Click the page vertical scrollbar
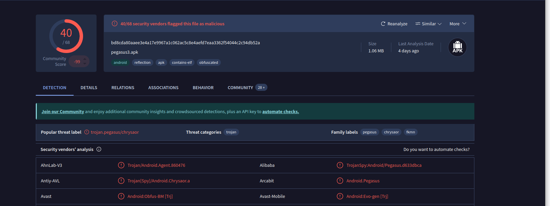Viewport: 550px width, 206px height. [548, 103]
